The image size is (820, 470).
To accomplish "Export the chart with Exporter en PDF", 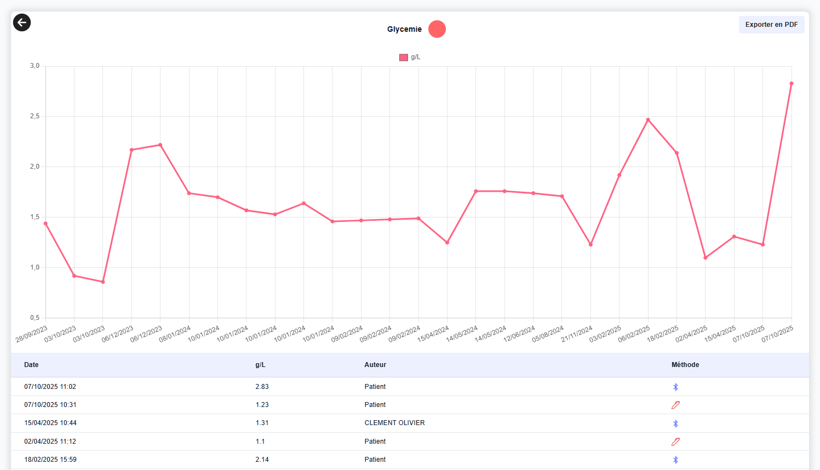I will click(771, 25).
